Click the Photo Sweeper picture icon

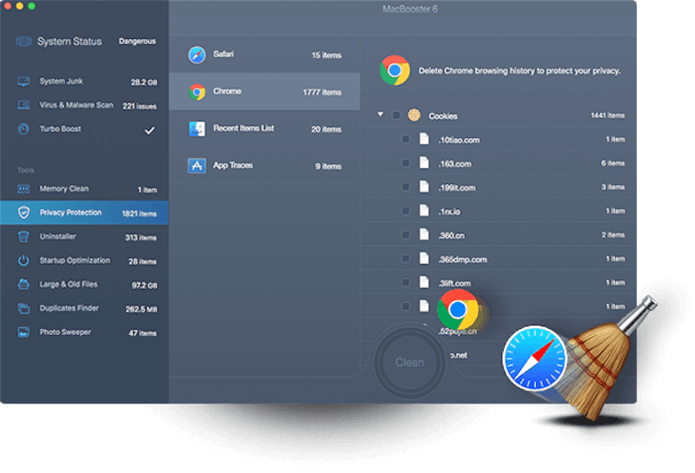click(23, 332)
